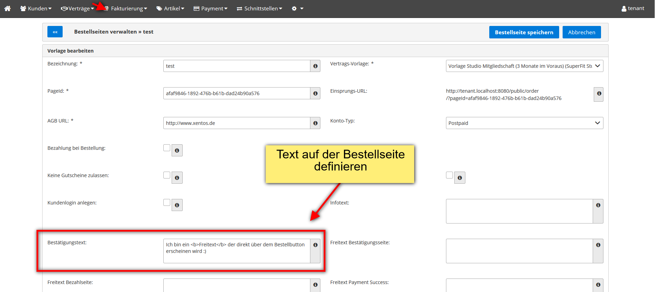Screen dimensions: 655x292
Task: Click info icon next to PageId field
Action: (x=315, y=93)
